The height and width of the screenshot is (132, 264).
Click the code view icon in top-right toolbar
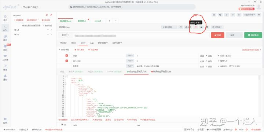click(233, 15)
